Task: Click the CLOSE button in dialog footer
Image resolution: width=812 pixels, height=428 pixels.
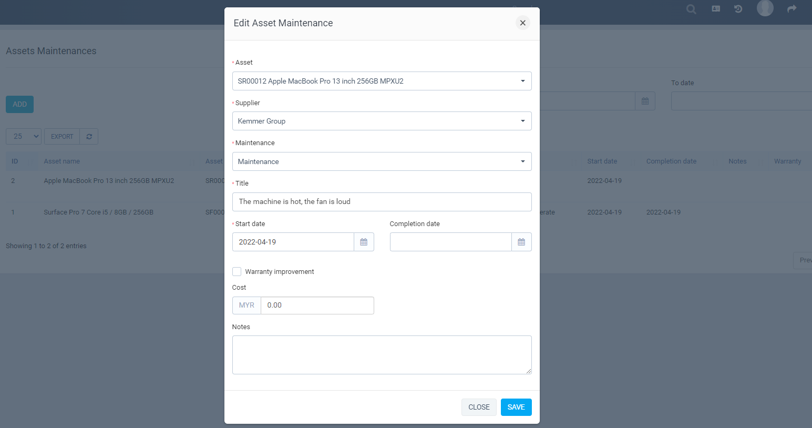Action: [479, 407]
